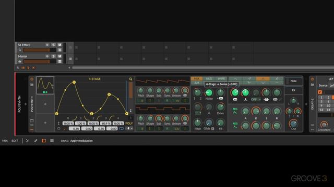334x187 pixels.
Task: Select the NEG oscillator mix mode tab
Action: tap(209, 78)
